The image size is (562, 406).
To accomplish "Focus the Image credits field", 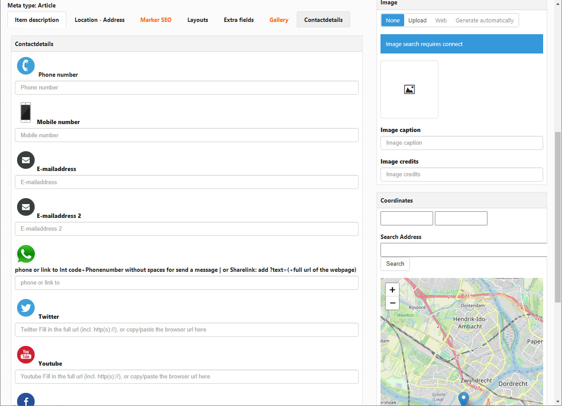I will (462, 175).
